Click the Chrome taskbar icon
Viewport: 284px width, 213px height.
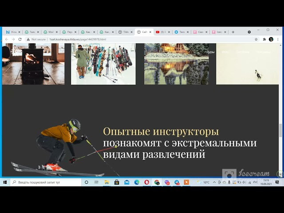tap(157, 182)
